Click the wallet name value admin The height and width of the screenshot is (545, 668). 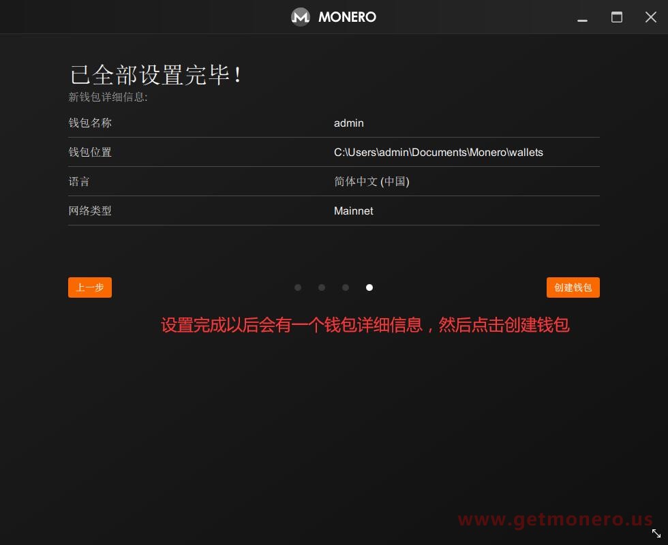point(348,123)
